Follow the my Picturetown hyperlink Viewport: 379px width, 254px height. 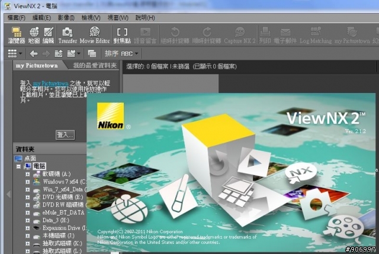click(51, 83)
